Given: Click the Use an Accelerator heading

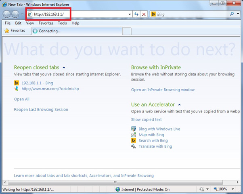Looking at the screenshot, I should pyautogui.click(x=153, y=104).
